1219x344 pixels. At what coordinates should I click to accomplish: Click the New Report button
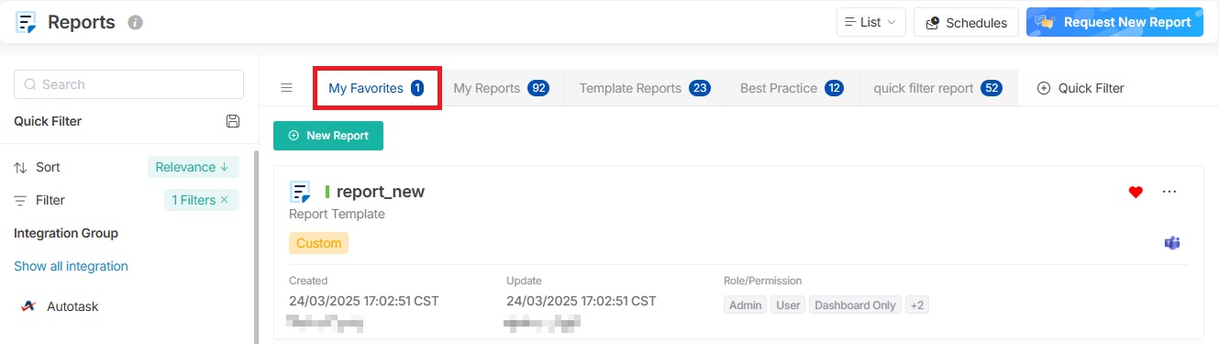pyautogui.click(x=328, y=136)
